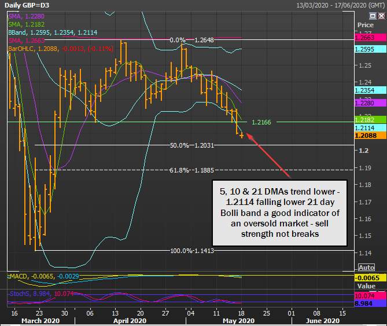
Task: Toggle the Auto scale button
Action: [366, 268]
